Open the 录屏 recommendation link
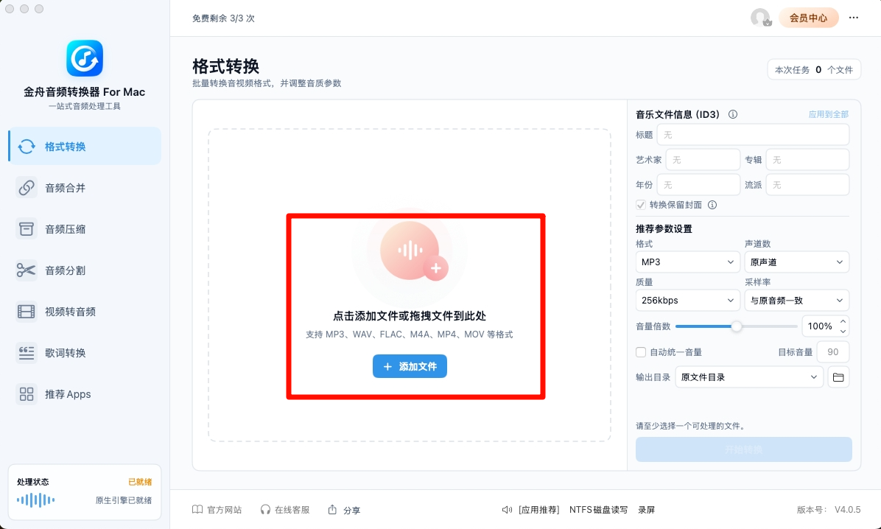Image resolution: width=881 pixels, height=529 pixels. 647,510
